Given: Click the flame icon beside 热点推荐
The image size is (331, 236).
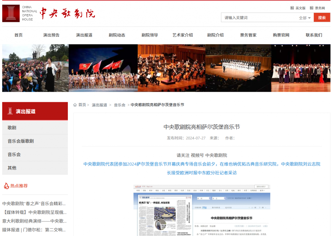Looking at the screenshot, I should (x=6, y=186).
